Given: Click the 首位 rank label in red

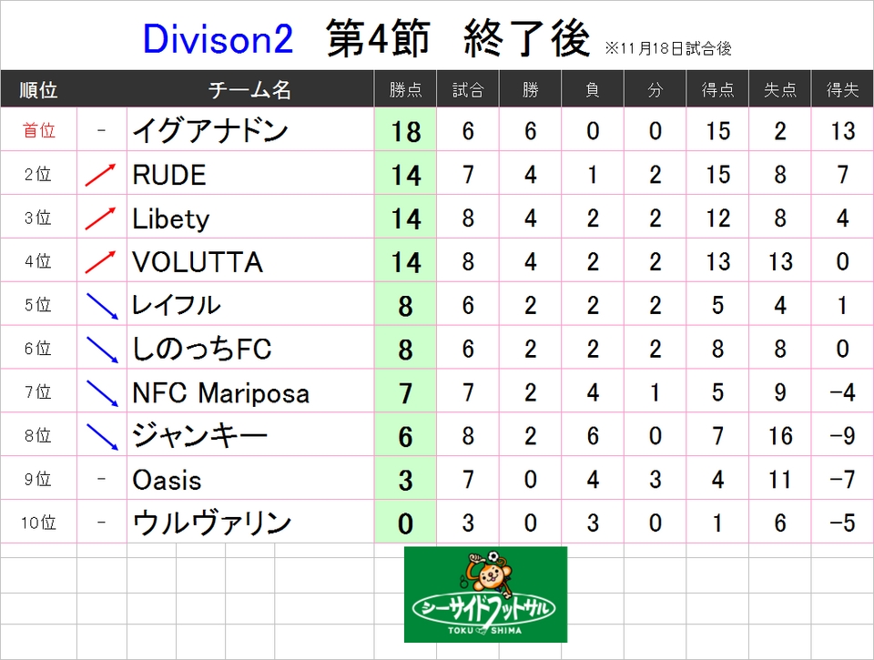Looking at the screenshot, I should (38, 130).
